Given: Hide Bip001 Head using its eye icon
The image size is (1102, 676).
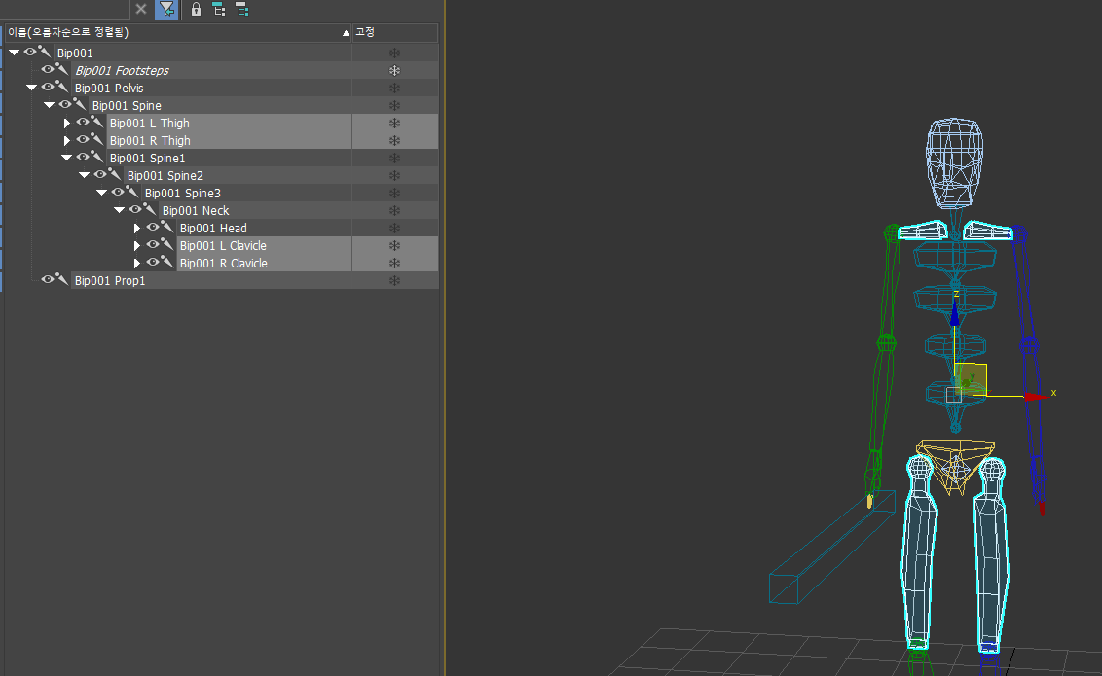Looking at the screenshot, I should tap(153, 228).
